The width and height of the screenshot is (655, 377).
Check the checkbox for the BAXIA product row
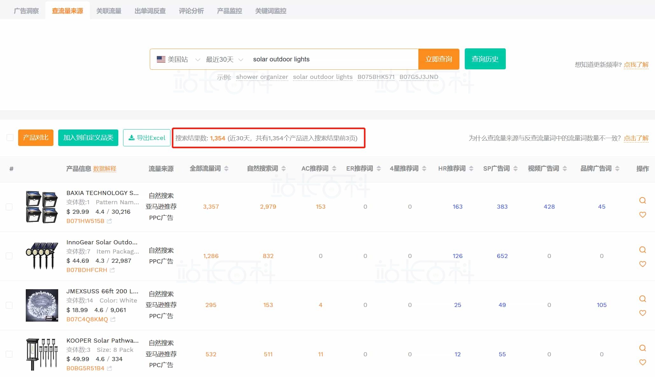click(9, 206)
